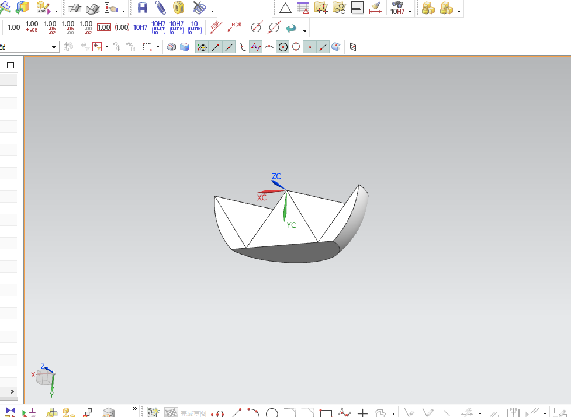Click the XYZ view triad cube
Image resolution: width=571 pixels, height=417 pixels.
click(x=45, y=378)
